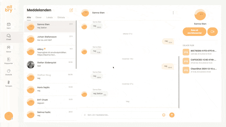Open the Hem section in sidebar
The image size is (226, 127).
9,26
